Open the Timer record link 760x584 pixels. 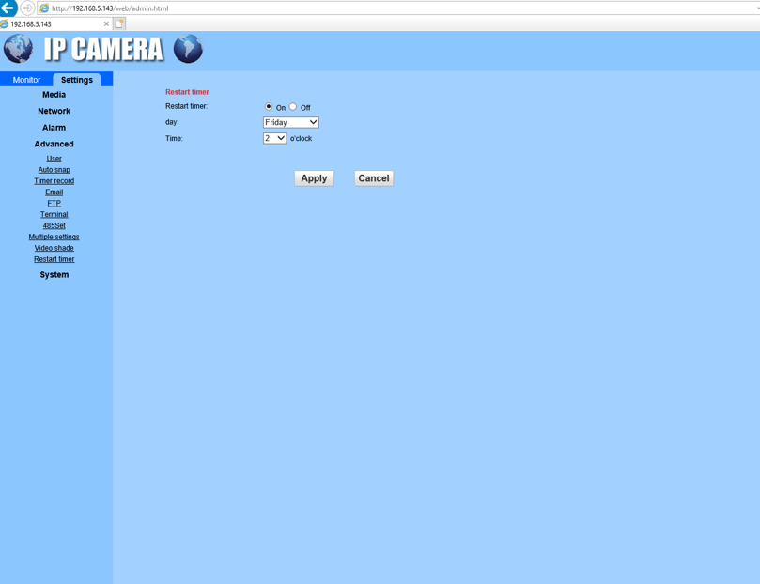pos(54,180)
